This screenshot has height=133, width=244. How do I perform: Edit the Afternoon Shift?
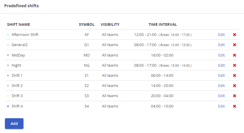[221, 35]
